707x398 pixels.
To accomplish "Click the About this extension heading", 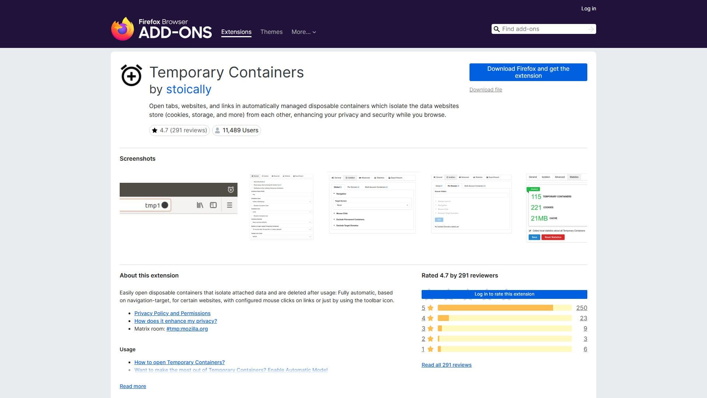I will pos(149,275).
